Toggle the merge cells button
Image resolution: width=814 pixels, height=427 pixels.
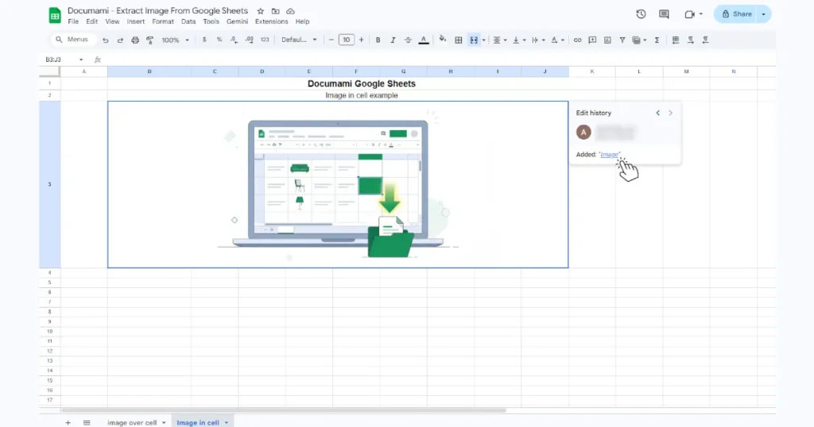474,40
